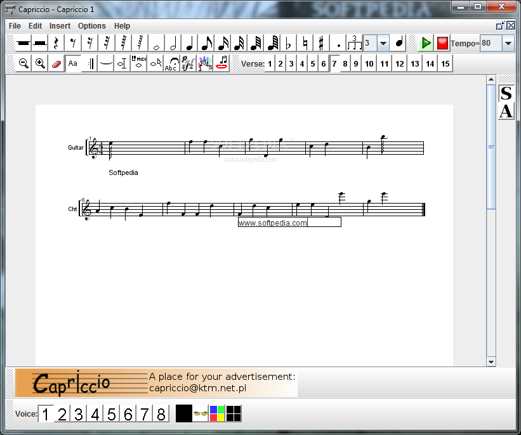Select the eighth rest tool
Image resolution: width=521 pixels, height=435 pixels.
pos(73,43)
